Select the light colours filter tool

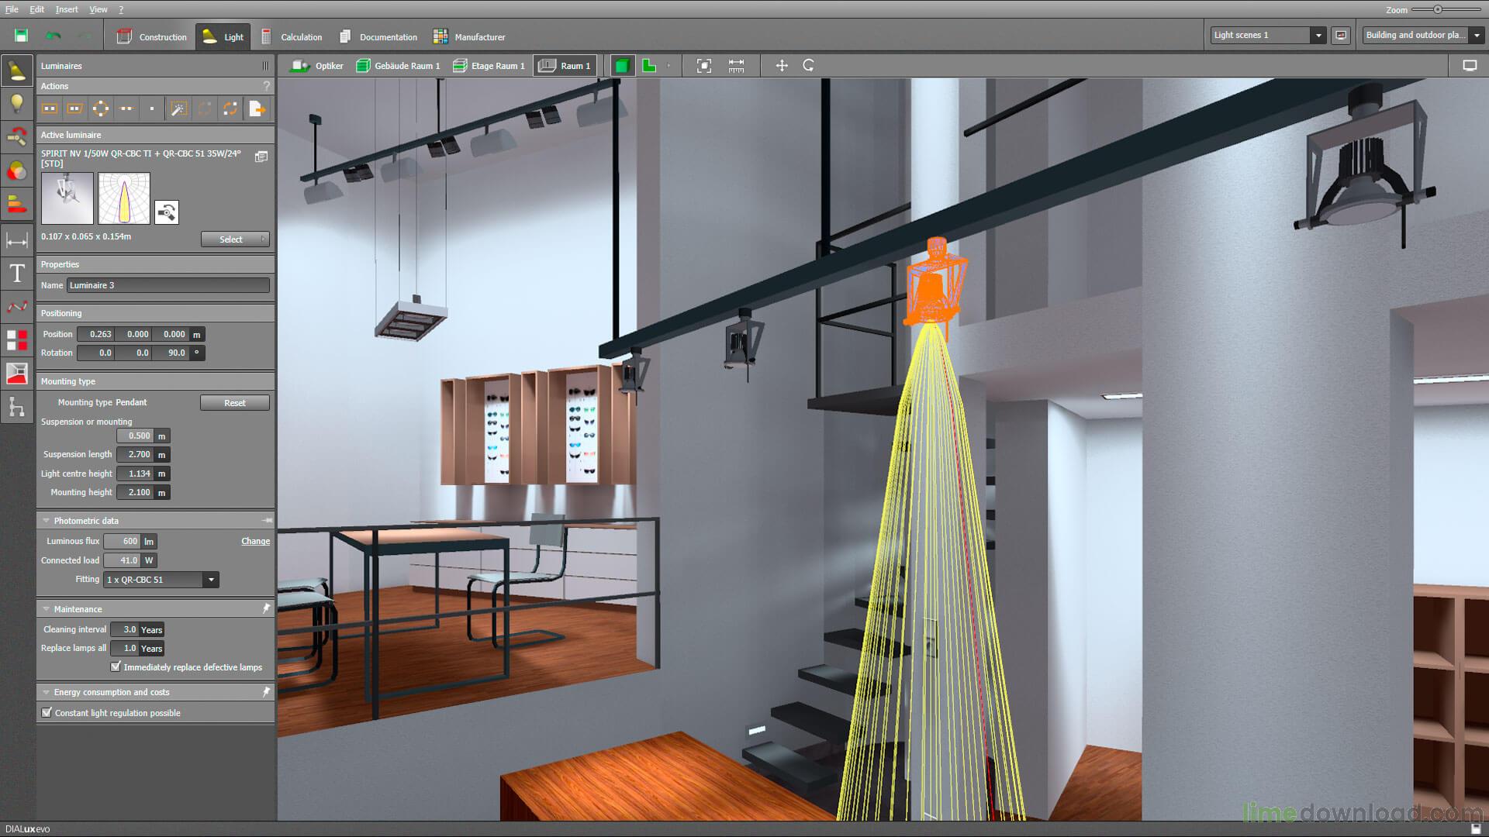pos(16,170)
